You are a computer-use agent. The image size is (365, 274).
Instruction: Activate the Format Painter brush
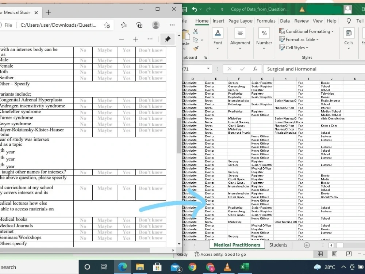pyautogui.click(x=196, y=49)
